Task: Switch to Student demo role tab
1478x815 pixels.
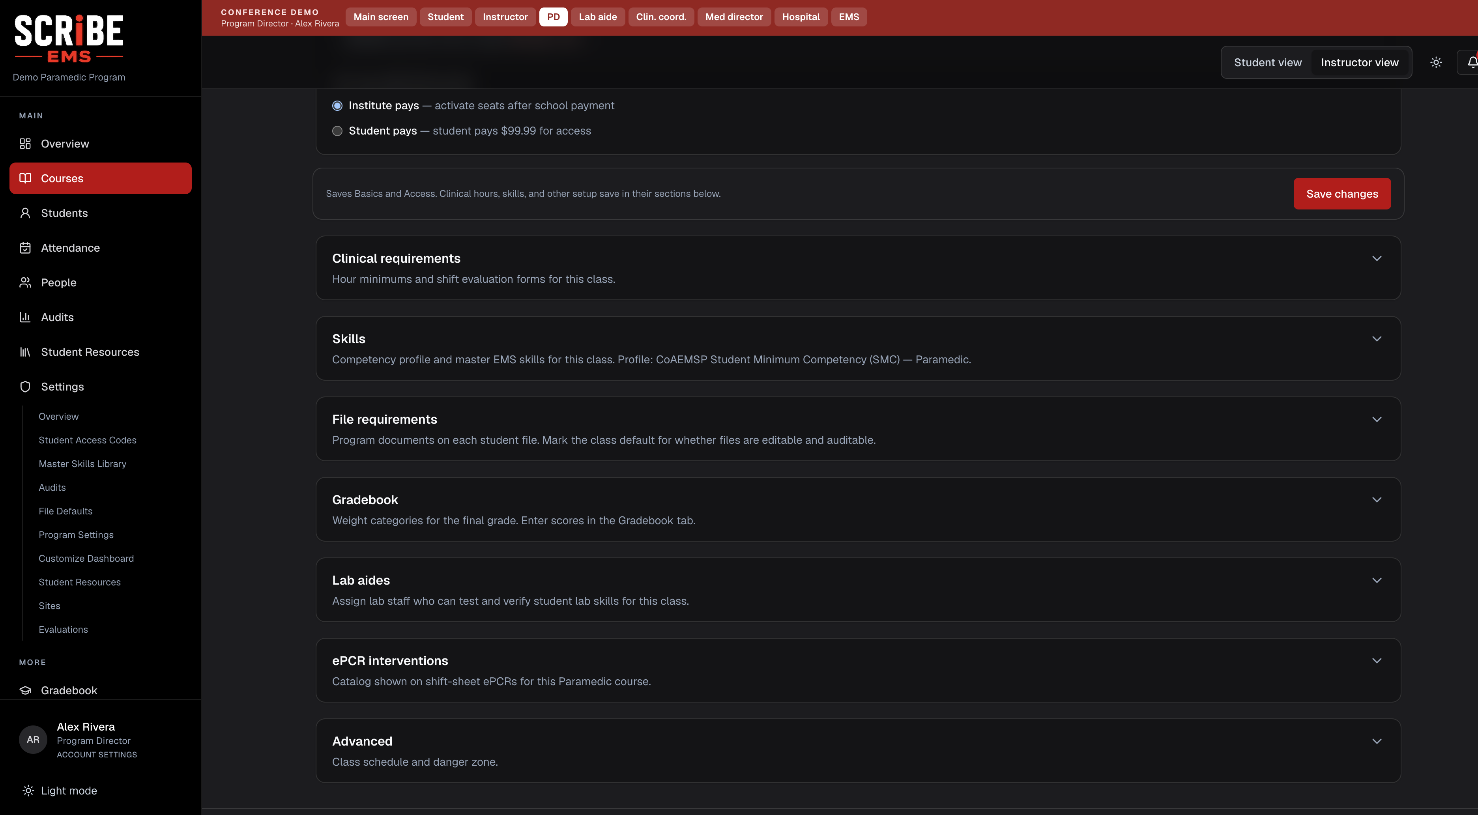Action: (x=445, y=17)
